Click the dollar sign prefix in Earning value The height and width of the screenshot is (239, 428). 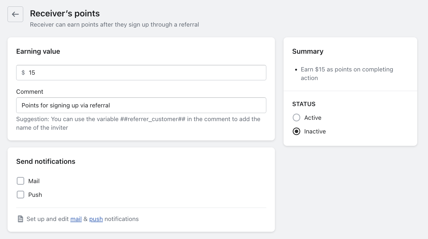tap(23, 73)
